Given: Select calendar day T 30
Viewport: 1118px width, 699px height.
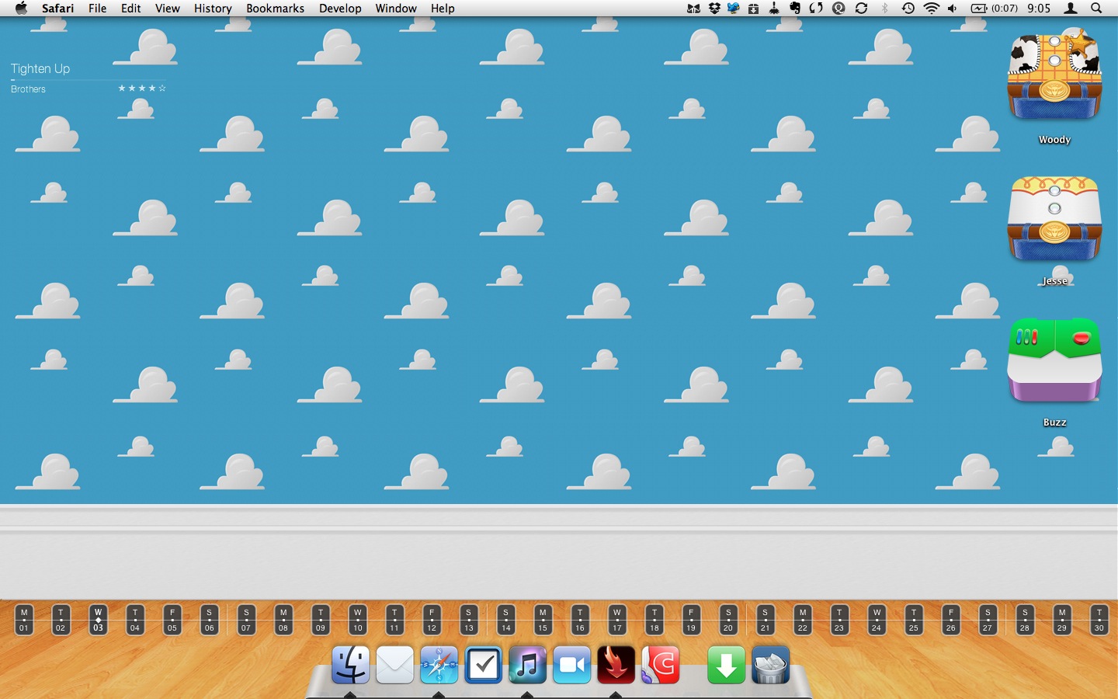Looking at the screenshot, I should pyautogui.click(x=1099, y=620).
